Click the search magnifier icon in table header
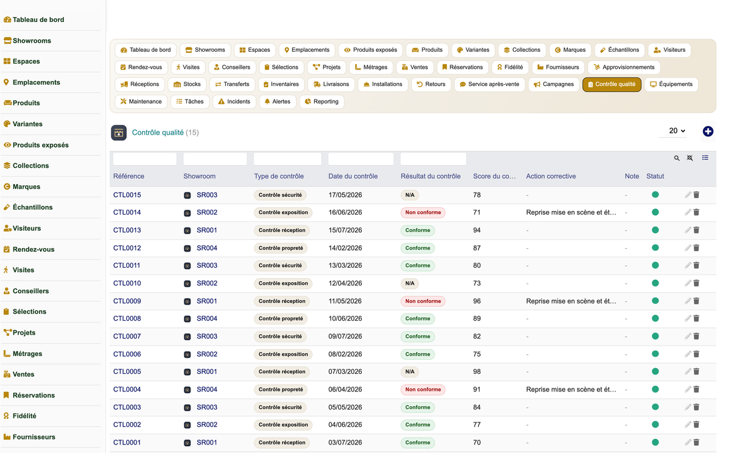Image resolution: width=731 pixels, height=453 pixels. point(677,158)
